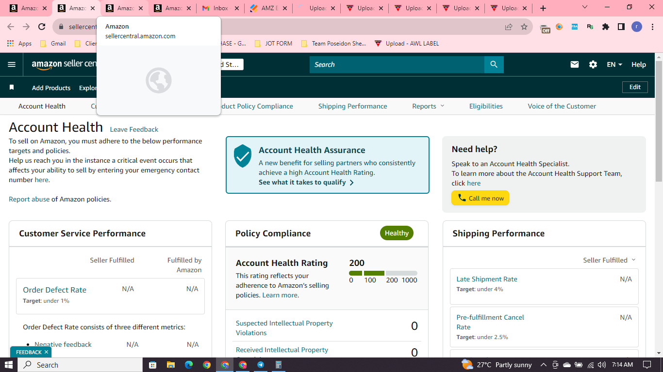663x372 pixels.
Task: Expand the EN language dropdown
Action: [x=614, y=64]
